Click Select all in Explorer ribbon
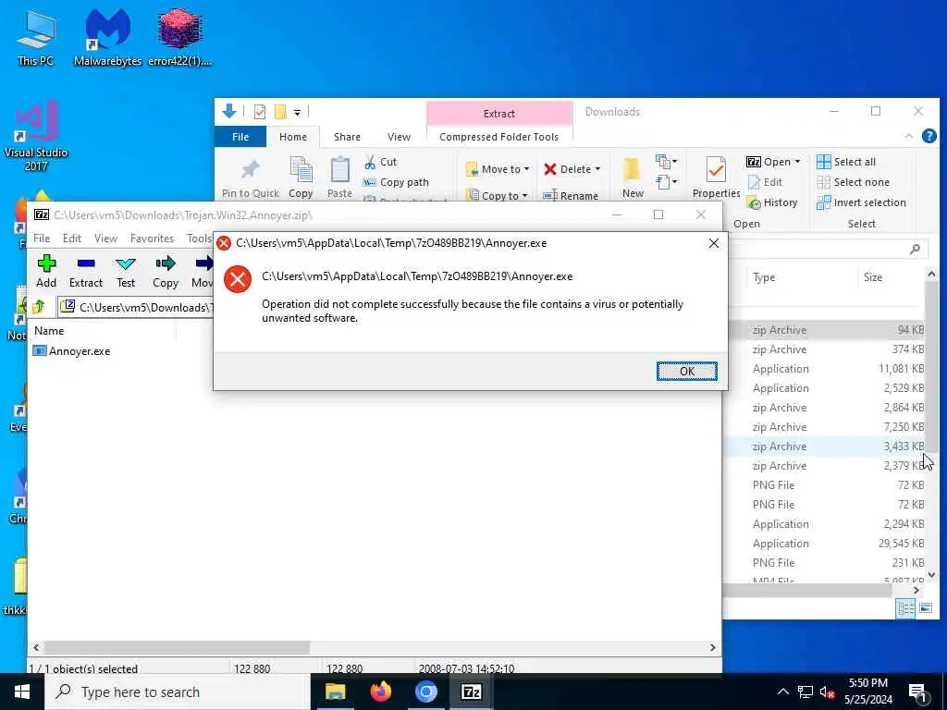 click(x=846, y=162)
